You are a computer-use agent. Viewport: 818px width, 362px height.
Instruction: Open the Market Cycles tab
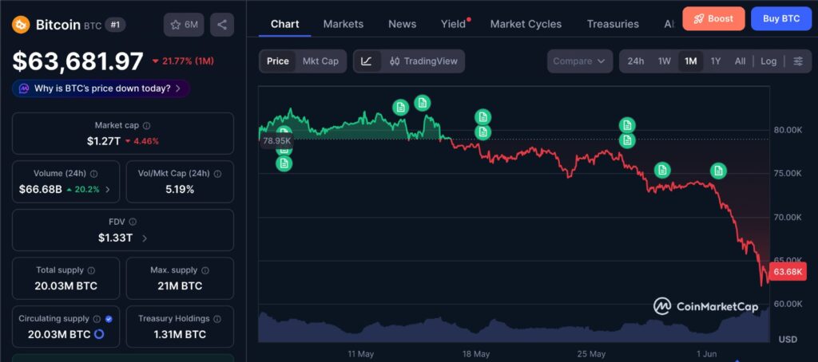point(526,24)
